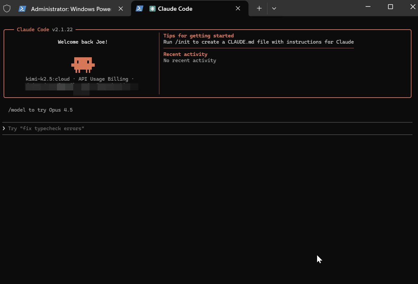The width and height of the screenshot is (418, 284).
Task: Click the "Recent activity" heading
Action: coord(185,54)
